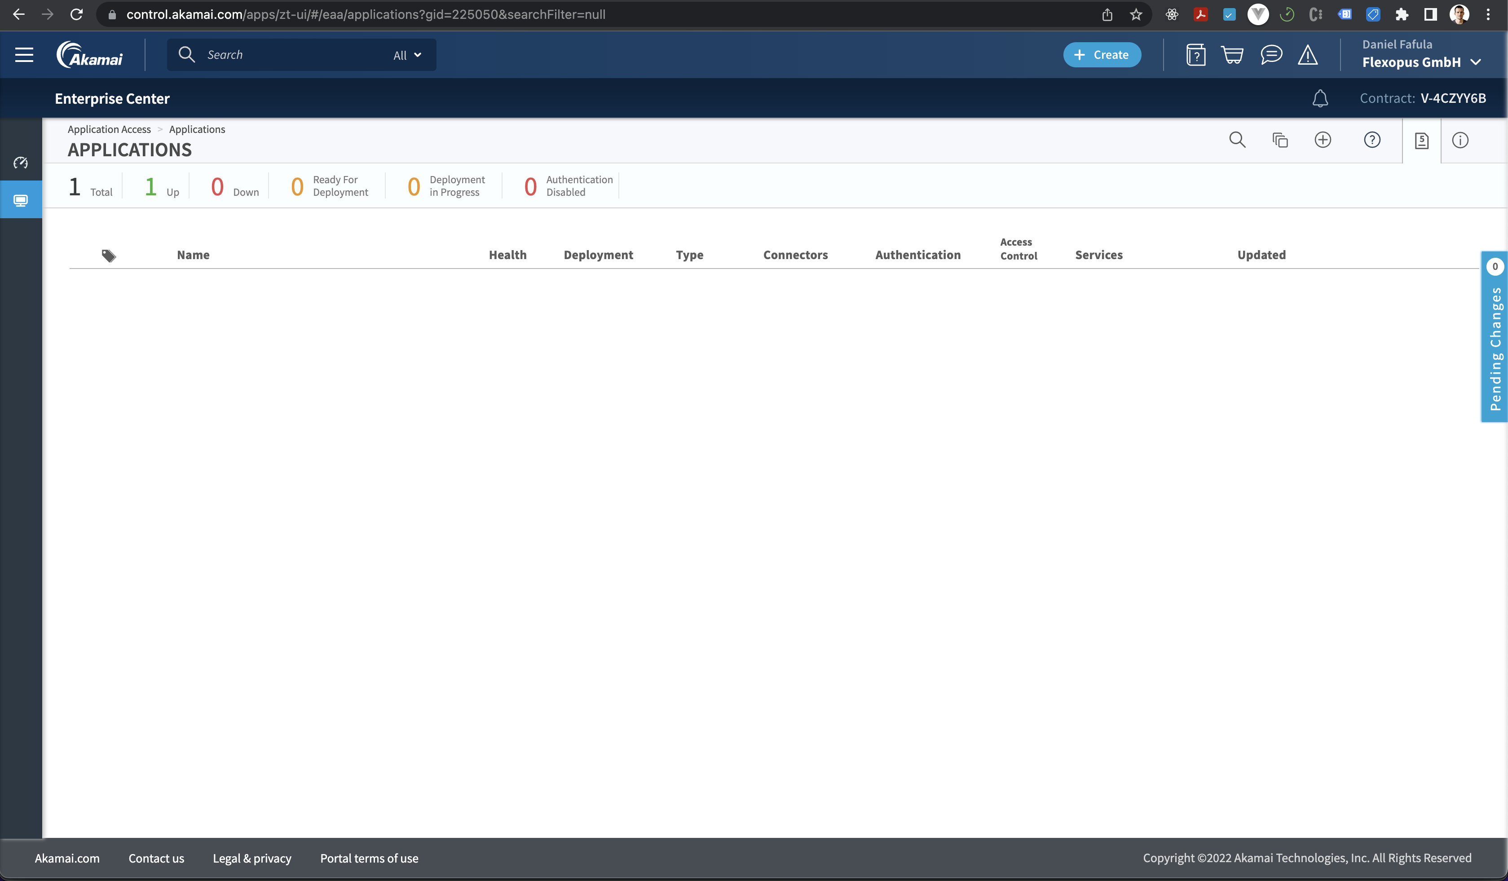Screen dimensions: 1508x881
Task: Open search within the Applications panel
Action: pyautogui.click(x=1237, y=140)
